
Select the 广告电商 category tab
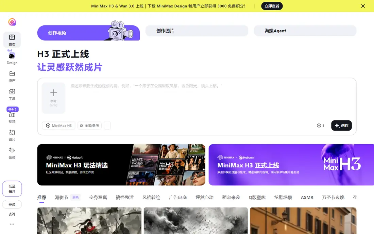[178, 198]
